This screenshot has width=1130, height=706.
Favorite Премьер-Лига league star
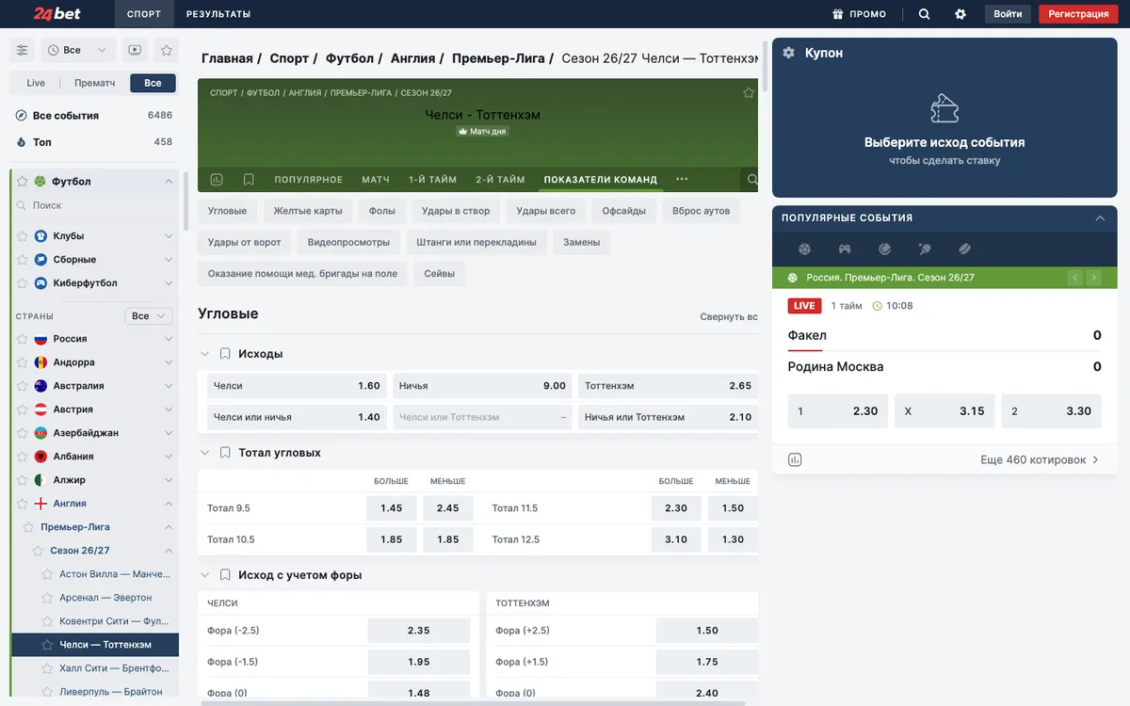tap(28, 527)
